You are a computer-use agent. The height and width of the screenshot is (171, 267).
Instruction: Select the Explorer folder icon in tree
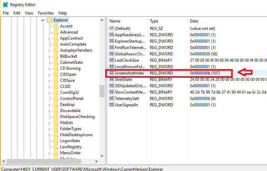tap(49, 20)
